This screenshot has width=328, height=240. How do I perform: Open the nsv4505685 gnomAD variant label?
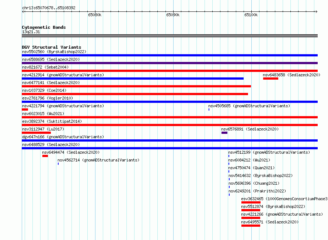[x=249, y=106]
